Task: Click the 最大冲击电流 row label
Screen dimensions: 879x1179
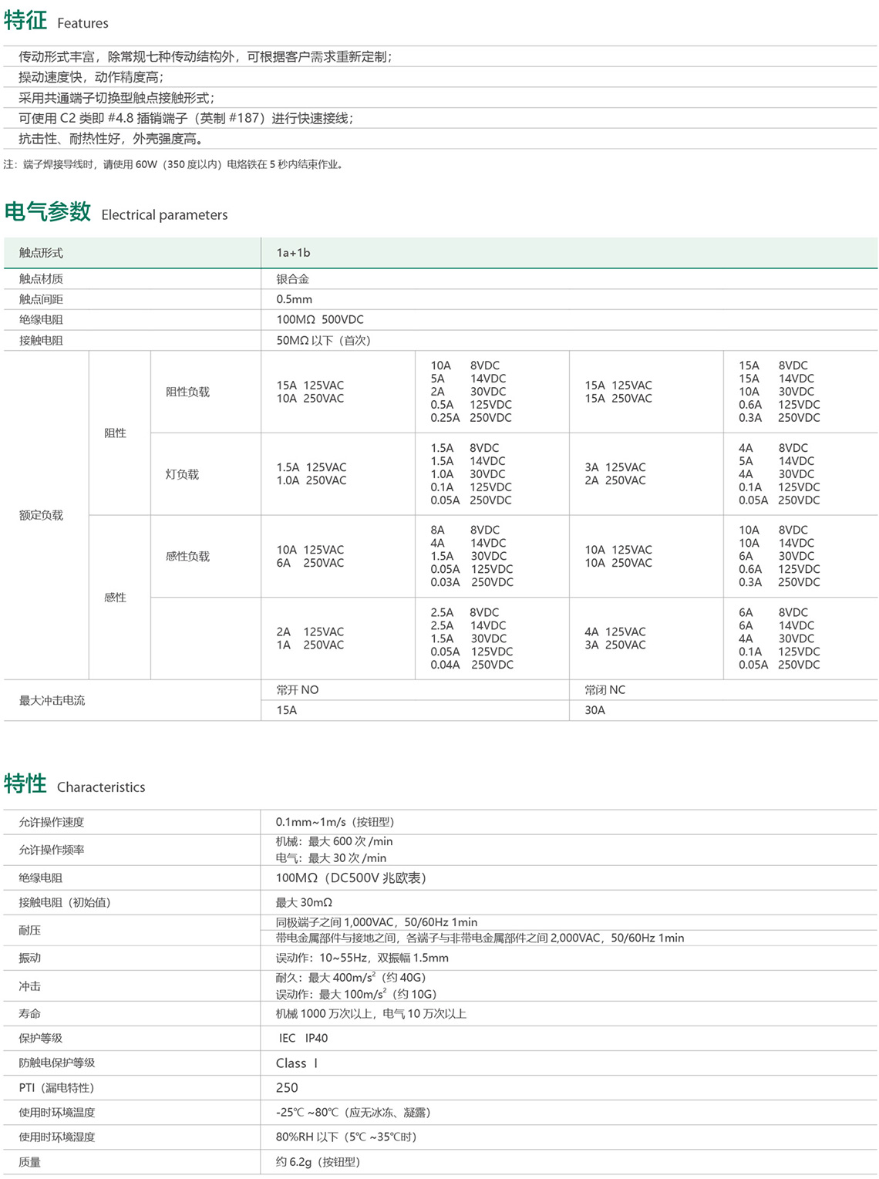Action: point(52,700)
